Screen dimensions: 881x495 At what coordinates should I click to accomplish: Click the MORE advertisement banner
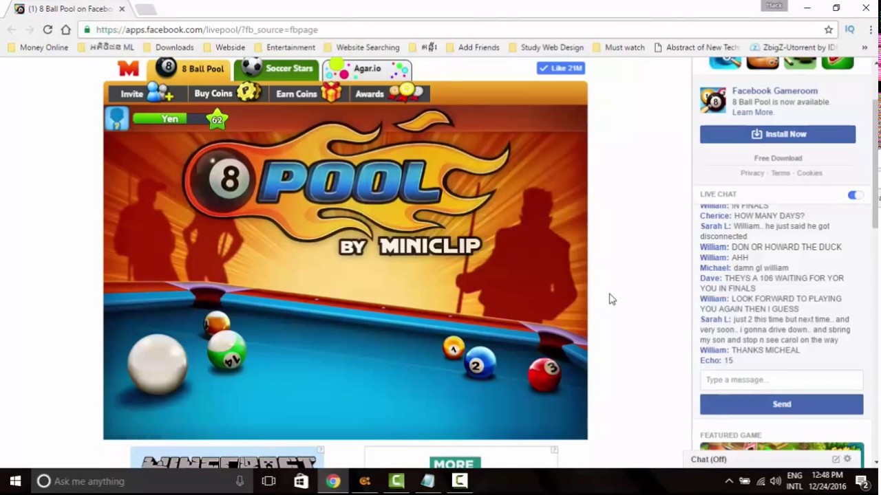coord(460,457)
